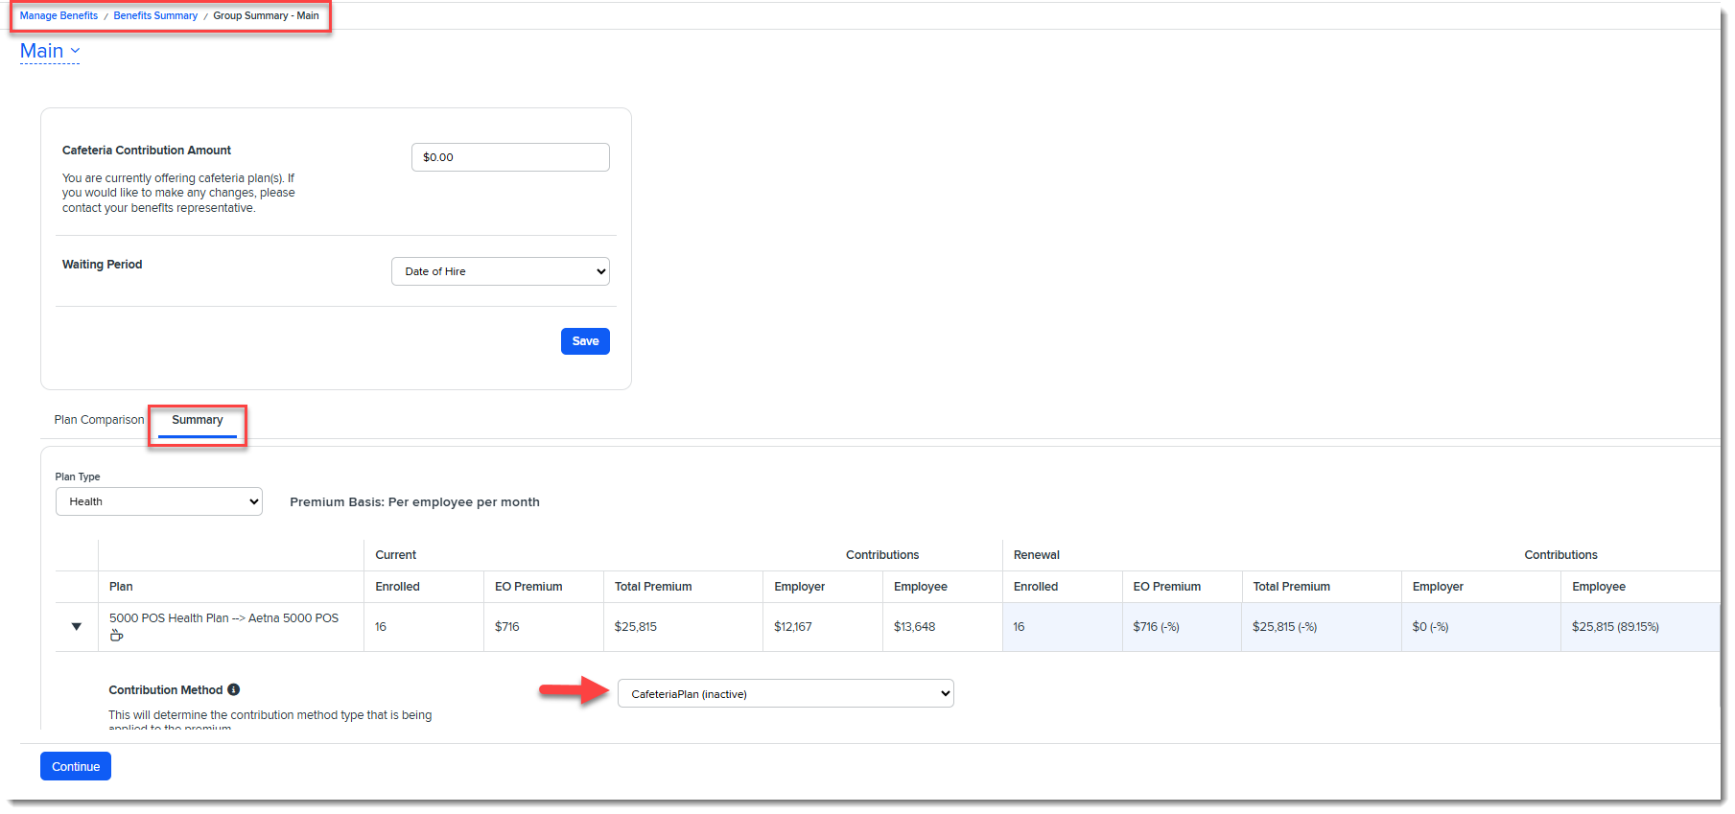Open the Main group chevron dropdown
The height and width of the screenshot is (814, 1735).
(75, 51)
